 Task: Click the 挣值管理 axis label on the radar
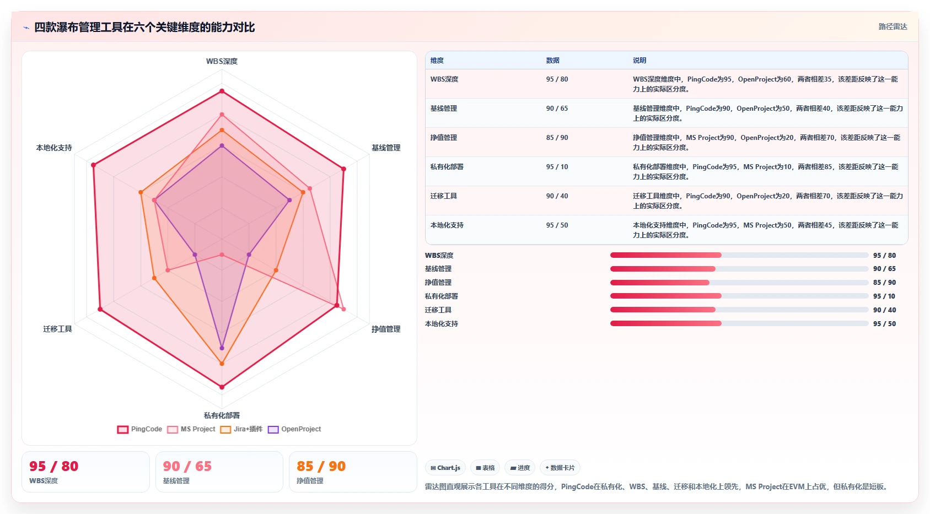[386, 329]
